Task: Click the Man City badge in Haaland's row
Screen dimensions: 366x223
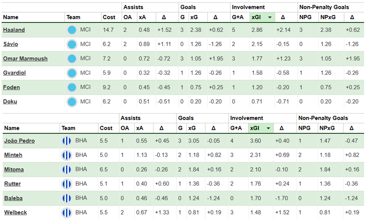Action: click(x=72, y=30)
